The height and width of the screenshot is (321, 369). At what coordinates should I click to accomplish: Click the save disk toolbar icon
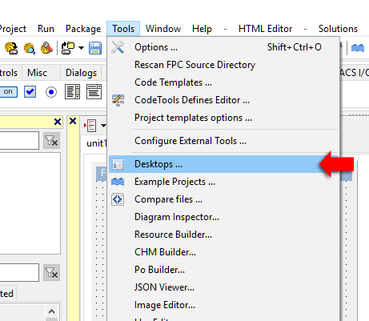pos(95,48)
